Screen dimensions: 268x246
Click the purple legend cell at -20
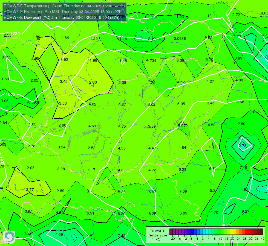171,232
